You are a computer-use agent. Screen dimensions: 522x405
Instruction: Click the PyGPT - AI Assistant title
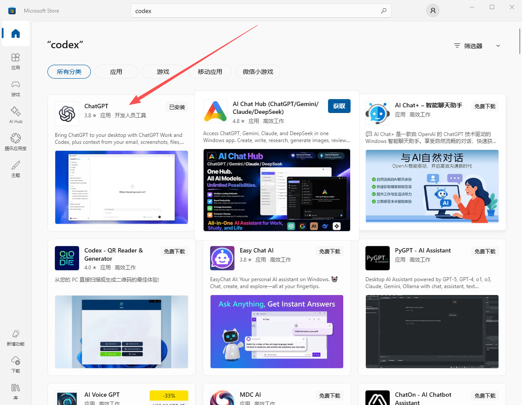coord(423,250)
